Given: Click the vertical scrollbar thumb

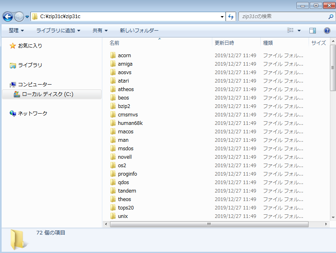Looking at the screenshot, I should 333,68.
